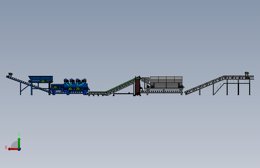Click the green Y axis arrow of triad
Viewport: 260px width, 168px height.
(19, 143)
